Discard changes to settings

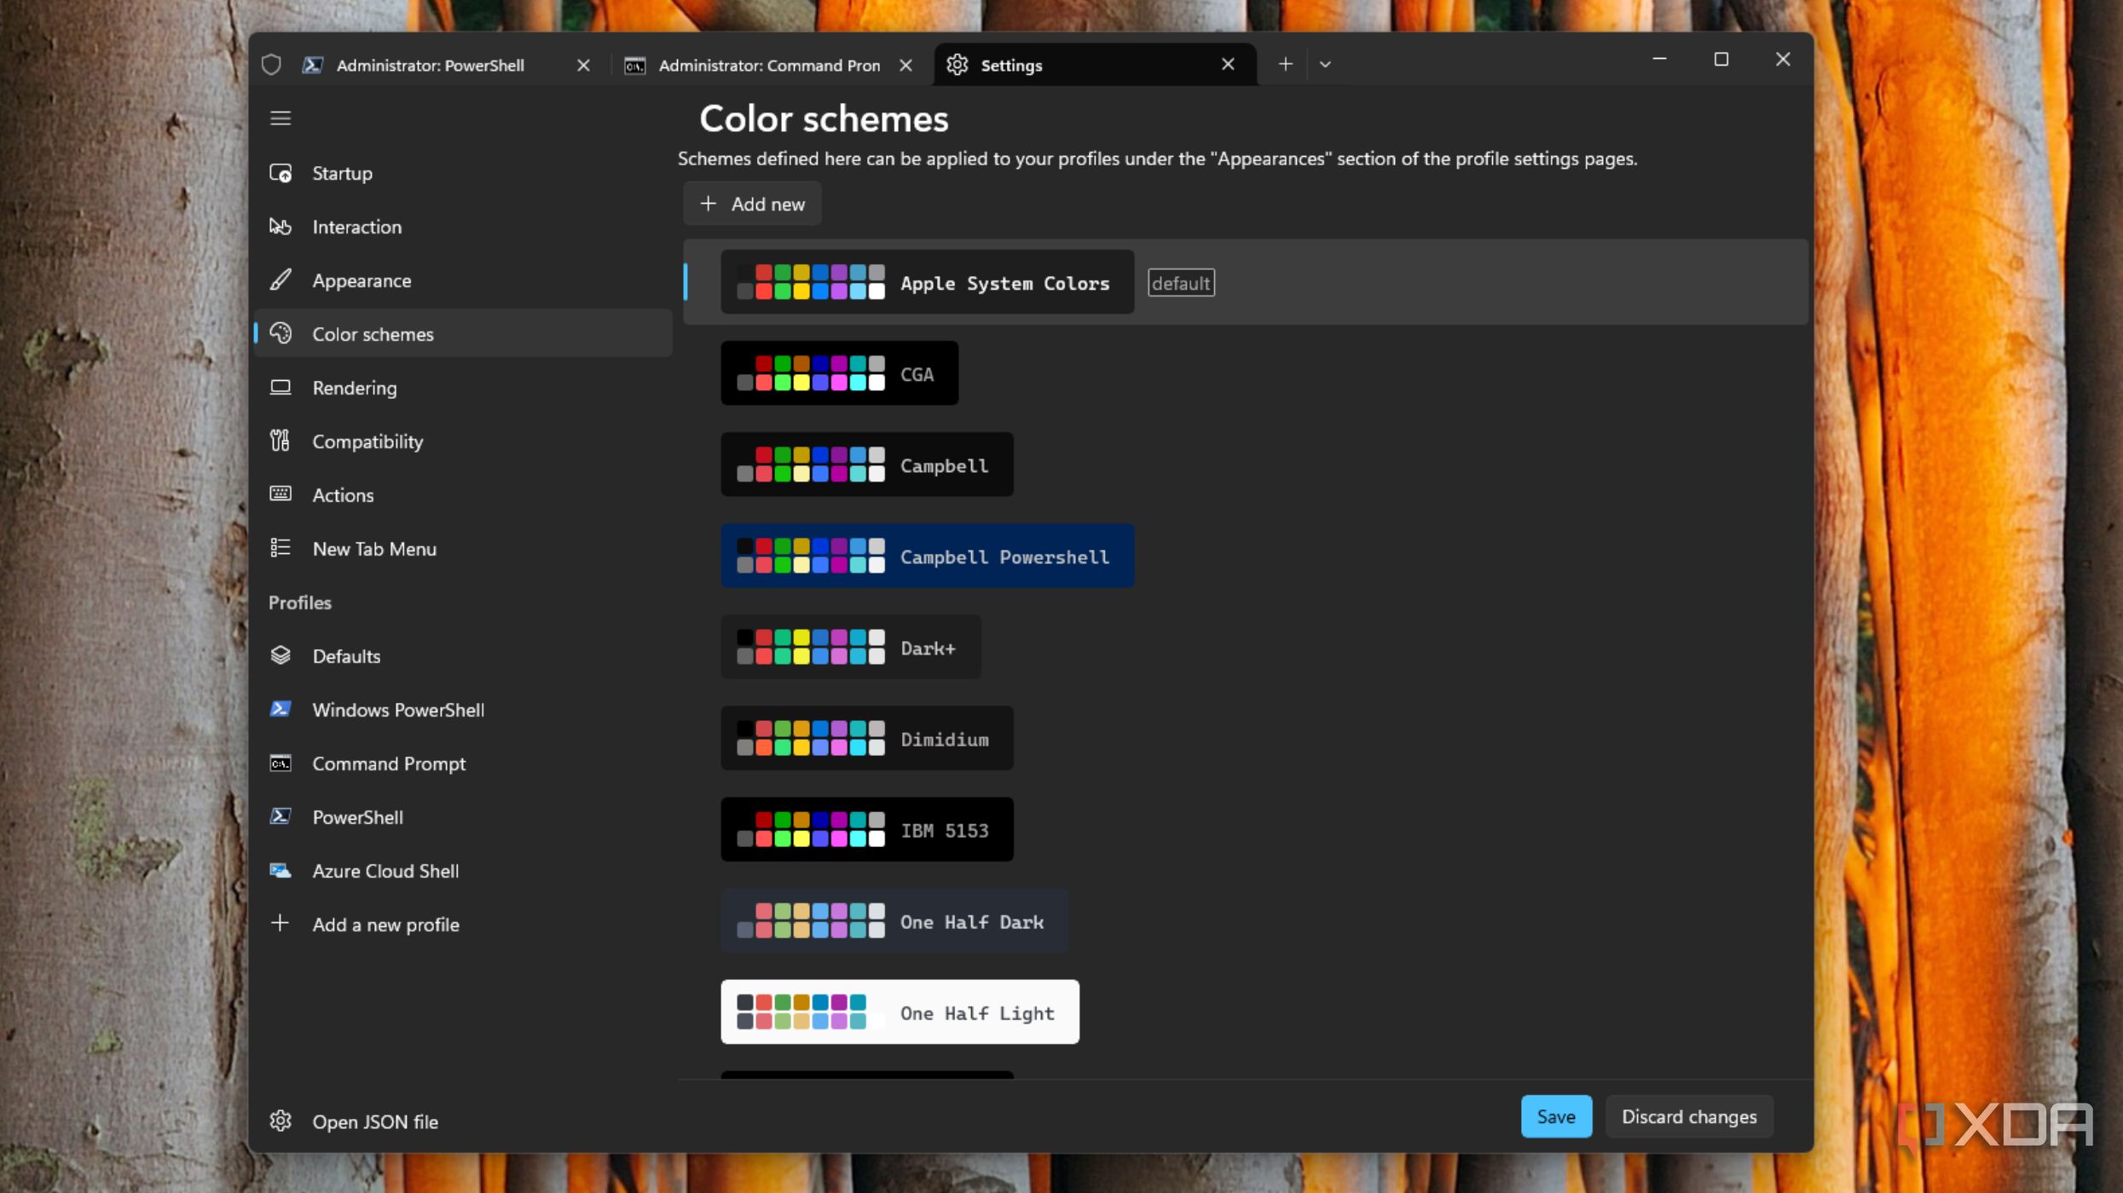point(1688,1116)
